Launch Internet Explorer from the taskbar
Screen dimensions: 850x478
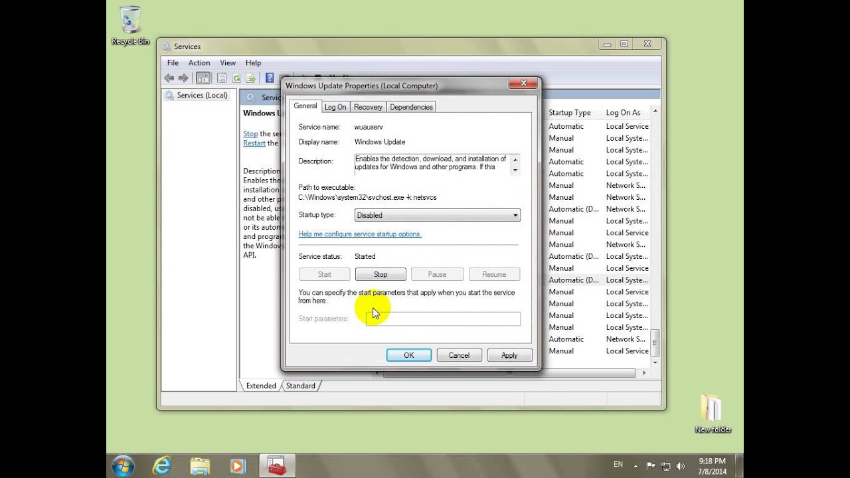point(162,465)
